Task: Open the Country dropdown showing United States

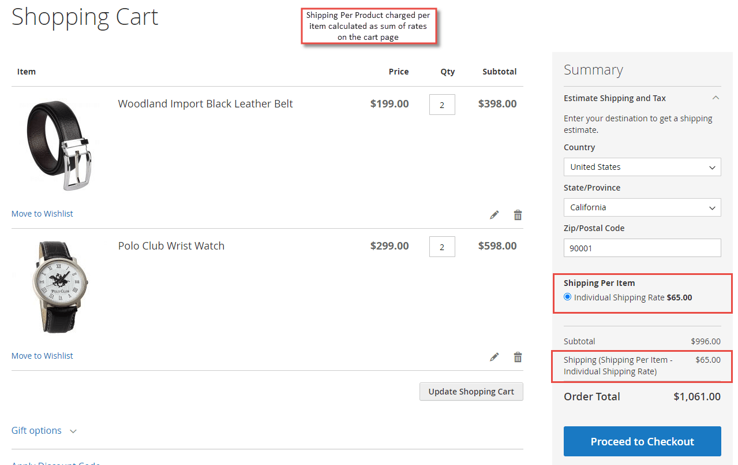Action: 642,167
